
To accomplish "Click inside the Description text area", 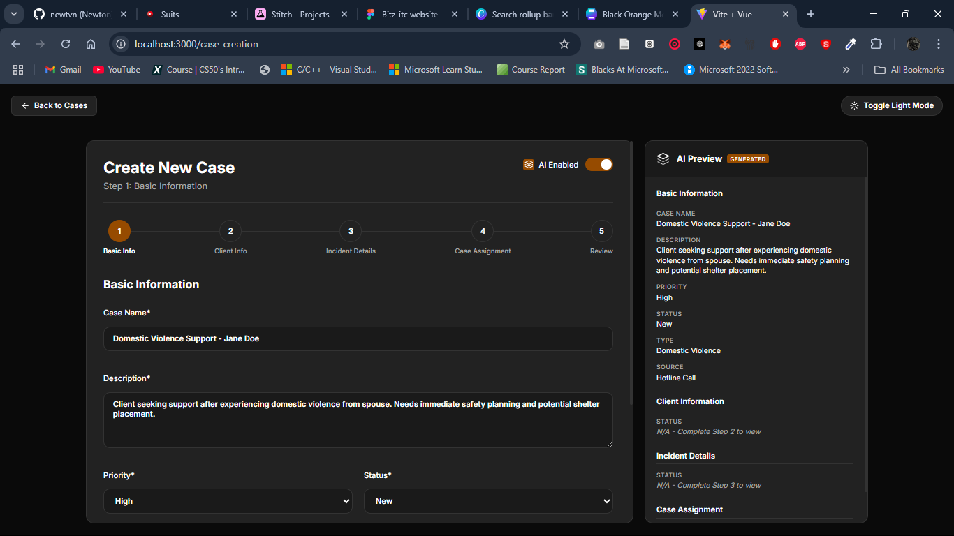I will point(358,420).
